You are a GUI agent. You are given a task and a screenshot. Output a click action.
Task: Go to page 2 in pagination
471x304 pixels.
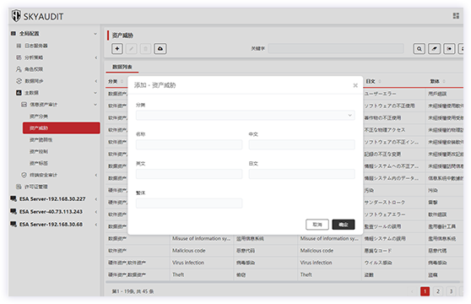pyautogui.click(x=438, y=291)
